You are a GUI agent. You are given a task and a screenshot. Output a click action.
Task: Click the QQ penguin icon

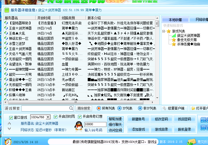pos(79,126)
